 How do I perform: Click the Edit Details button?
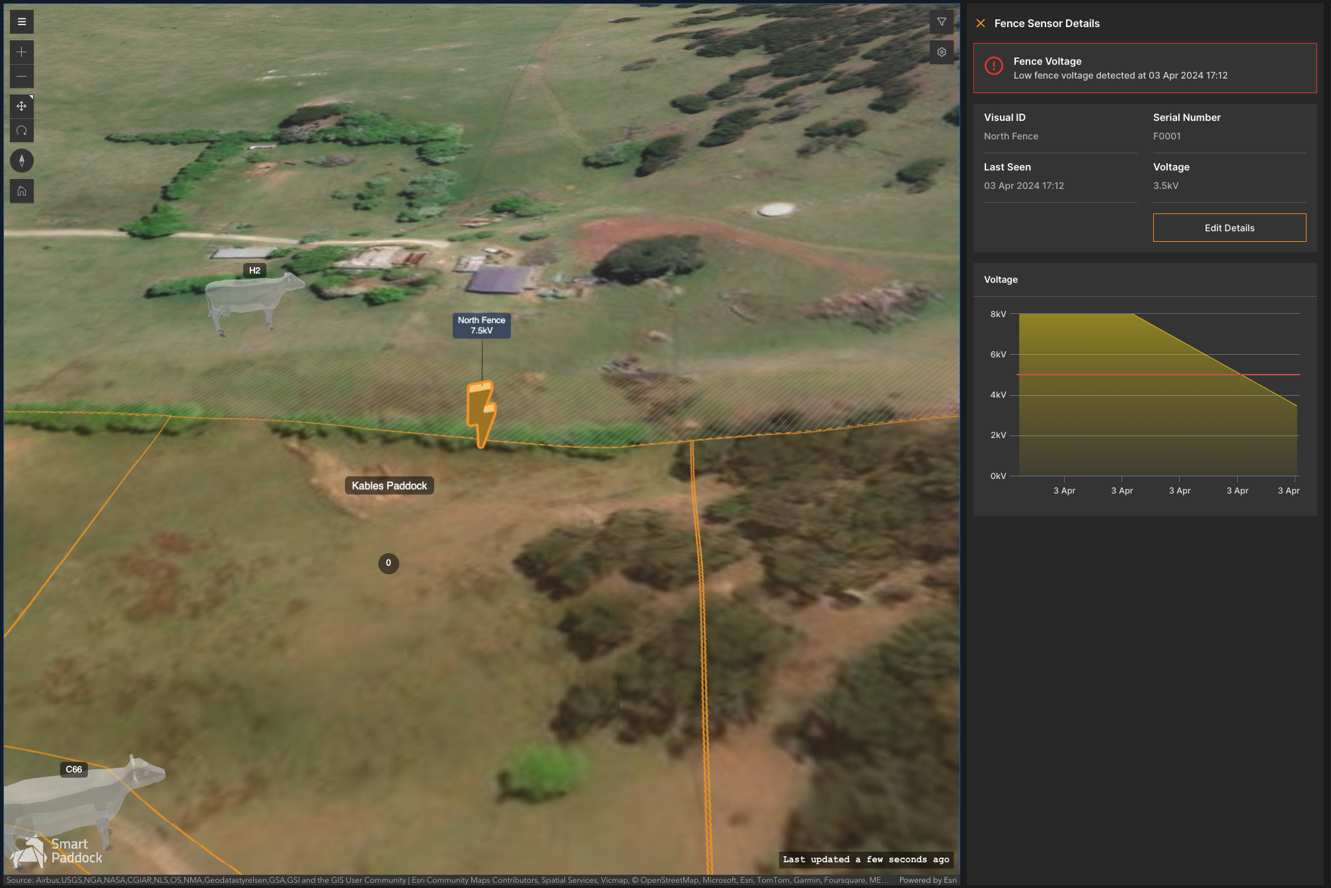[1229, 228]
